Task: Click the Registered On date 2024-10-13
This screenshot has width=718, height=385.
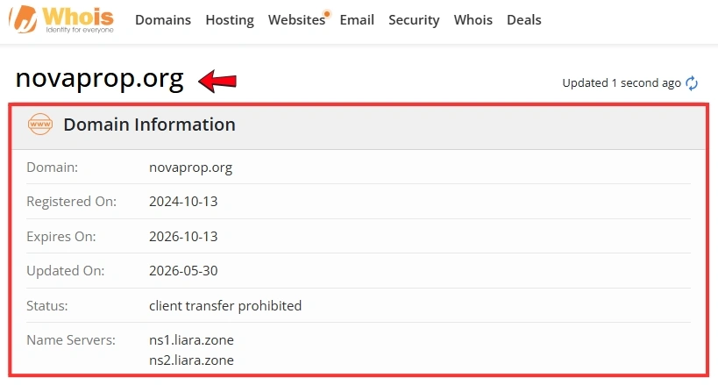Action: click(183, 201)
